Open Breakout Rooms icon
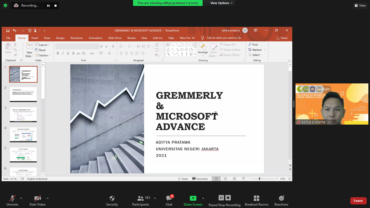Image resolution: width=370 pixels, height=208 pixels. [x=257, y=198]
